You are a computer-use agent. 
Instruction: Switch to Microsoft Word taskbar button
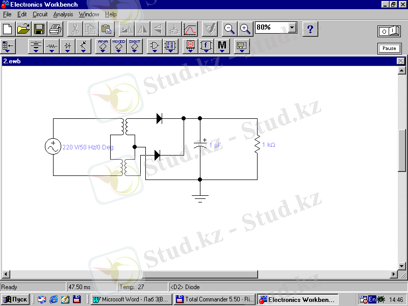pyautogui.click(x=132, y=299)
